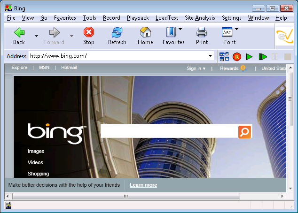
Task: Click the Explore link
Action: pyautogui.click(x=19, y=68)
